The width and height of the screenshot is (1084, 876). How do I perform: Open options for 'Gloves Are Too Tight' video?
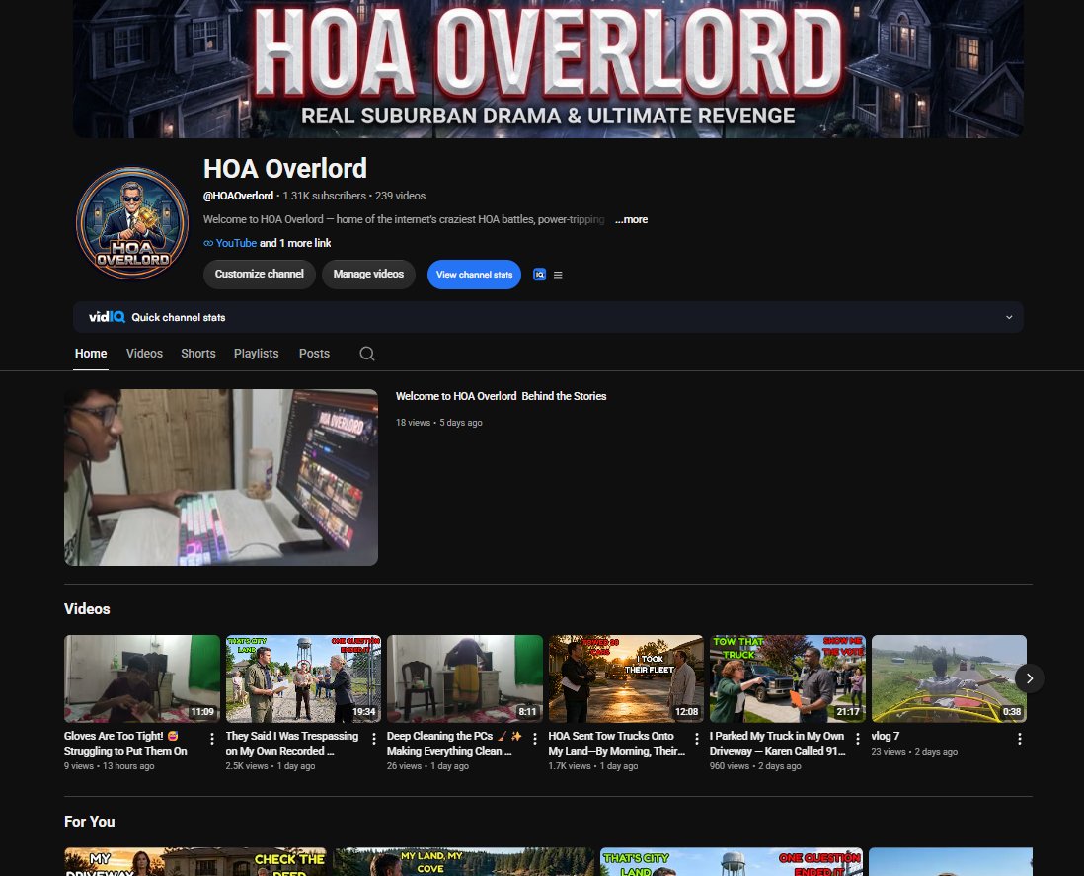(212, 739)
